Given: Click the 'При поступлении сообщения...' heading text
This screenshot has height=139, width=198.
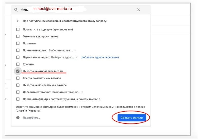Looking at the screenshot, I should pos(65,21).
